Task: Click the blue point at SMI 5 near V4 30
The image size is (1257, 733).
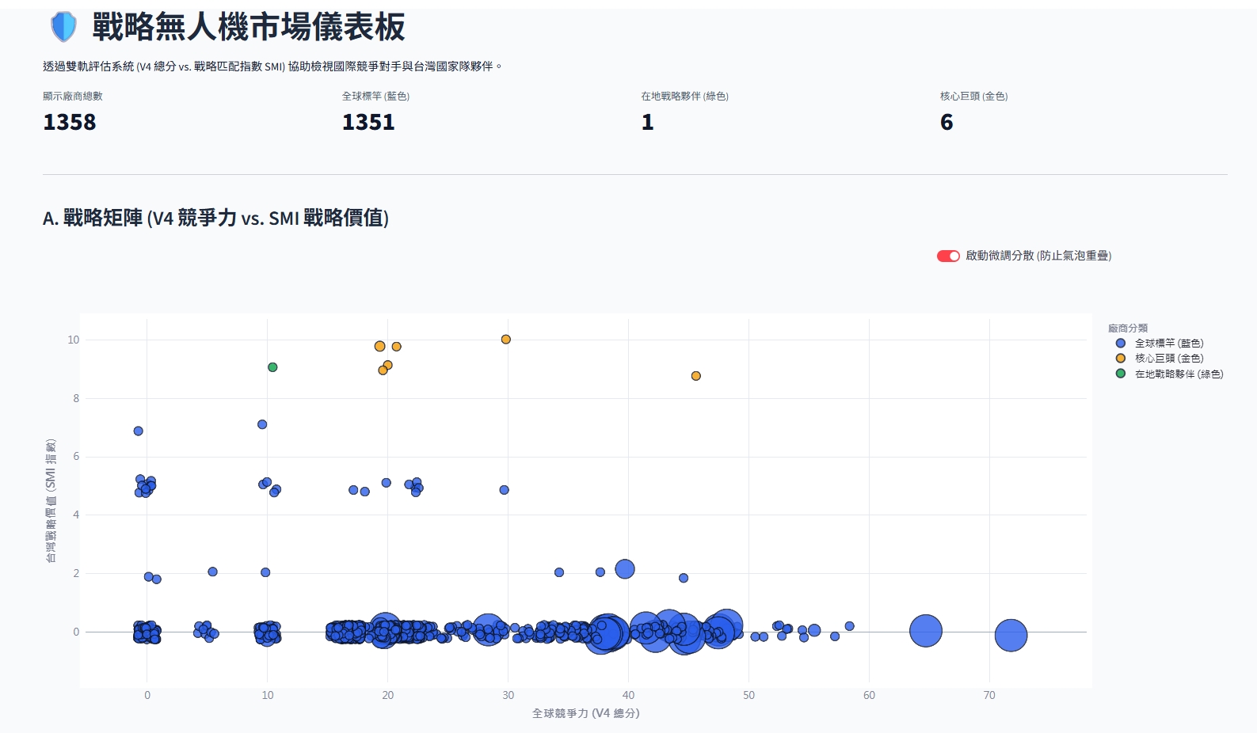Action: [x=505, y=490]
